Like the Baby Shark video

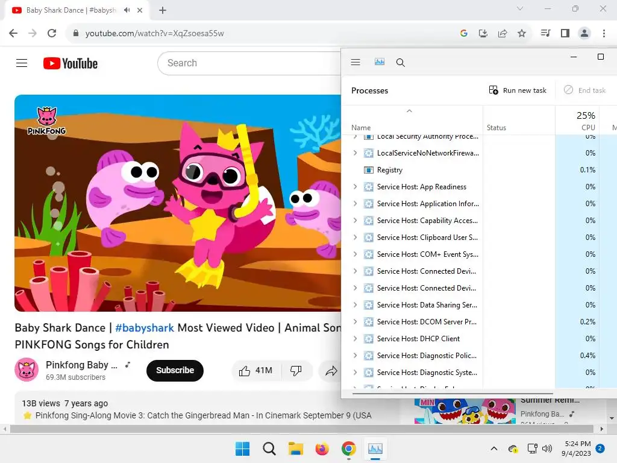[255, 371]
